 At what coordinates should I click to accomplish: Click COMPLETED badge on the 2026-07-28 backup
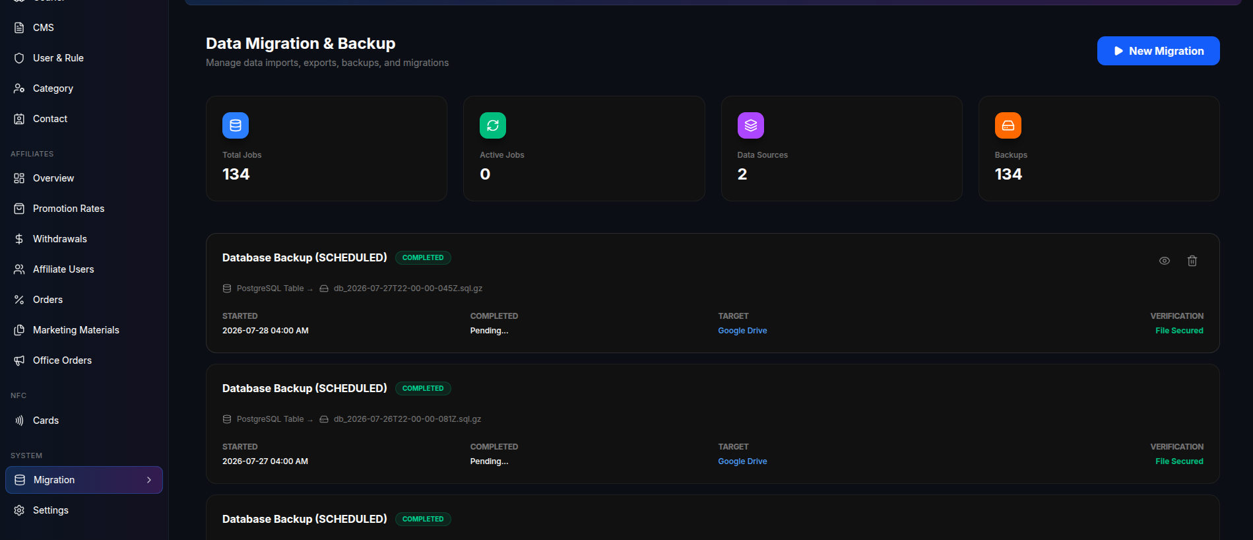(423, 257)
